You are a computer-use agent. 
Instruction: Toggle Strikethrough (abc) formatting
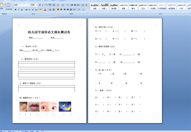(26, 10)
